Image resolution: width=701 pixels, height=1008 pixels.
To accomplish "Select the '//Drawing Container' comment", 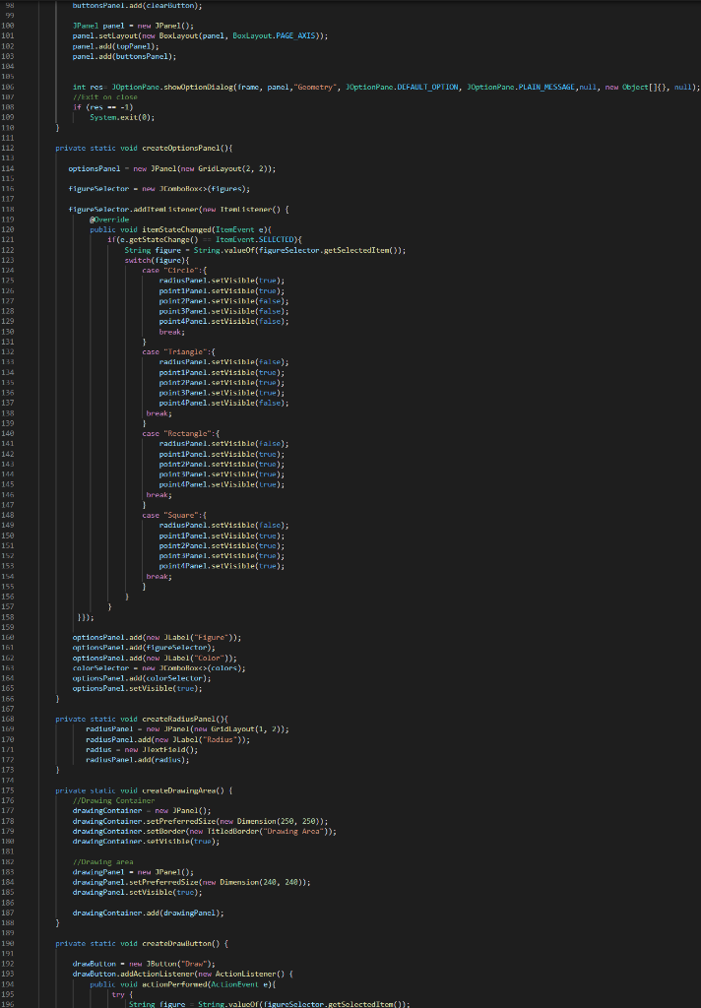I will click(113, 801).
